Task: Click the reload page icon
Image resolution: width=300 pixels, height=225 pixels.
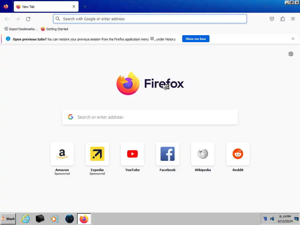Action: 28,19
